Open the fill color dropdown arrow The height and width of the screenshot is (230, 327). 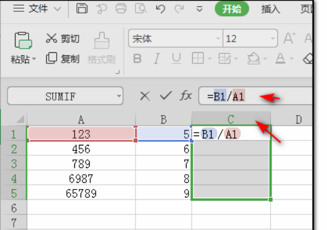pyautogui.click(x=265, y=59)
